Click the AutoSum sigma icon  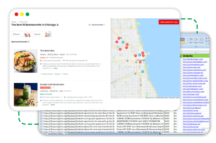(206, 38)
